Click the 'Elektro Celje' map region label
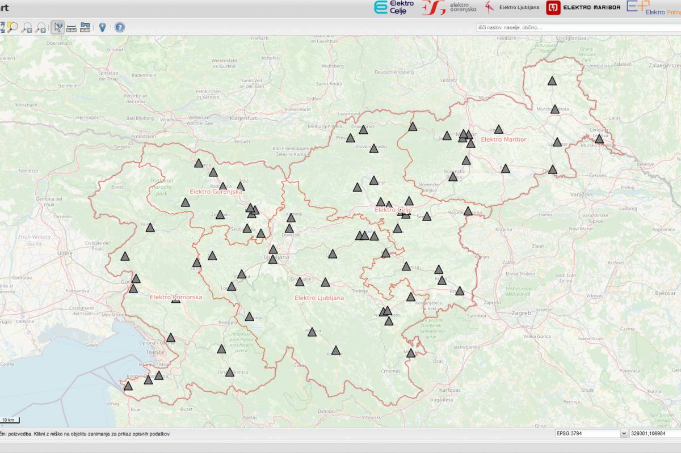The width and height of the screenshot is (681, 453). tap(393, 210)
